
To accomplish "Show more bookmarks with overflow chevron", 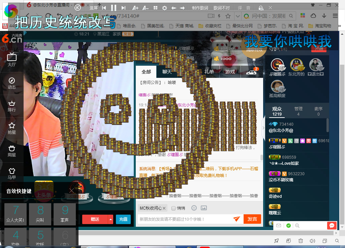I will tap(340, 26).
